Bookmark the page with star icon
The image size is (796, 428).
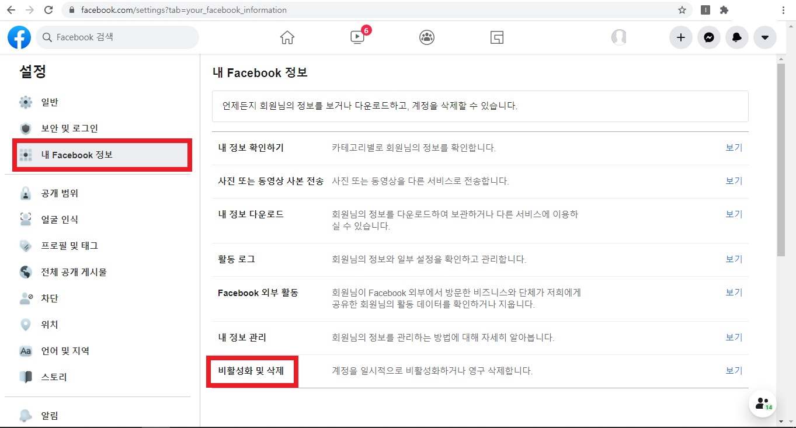coord(682,10)
